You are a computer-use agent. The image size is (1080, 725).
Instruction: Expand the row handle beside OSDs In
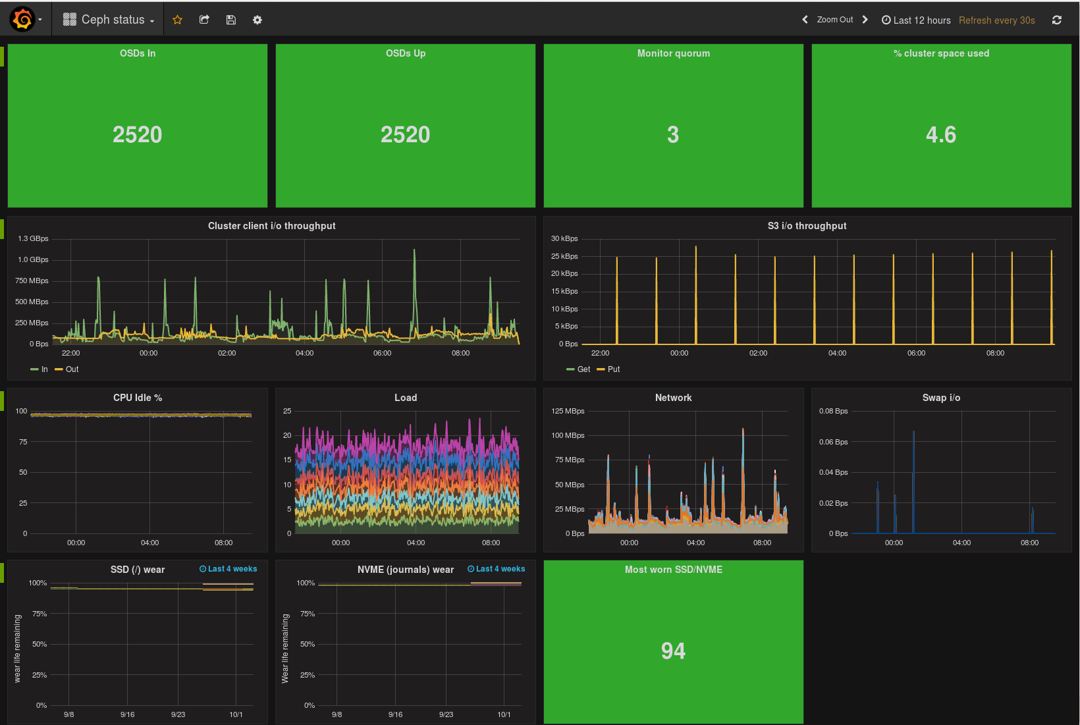[2, 57]
